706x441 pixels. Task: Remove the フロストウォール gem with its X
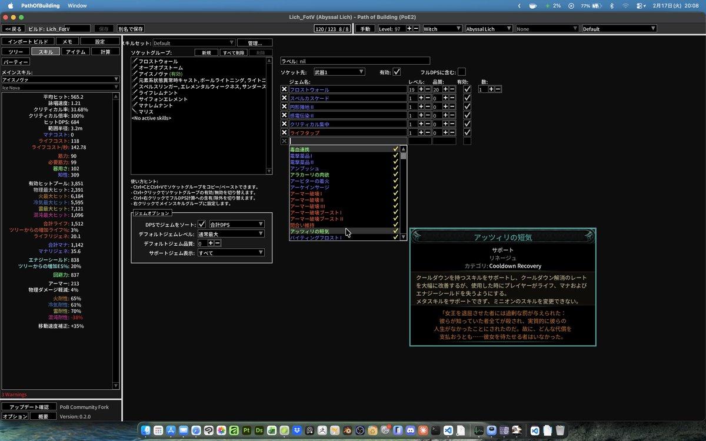284,89
